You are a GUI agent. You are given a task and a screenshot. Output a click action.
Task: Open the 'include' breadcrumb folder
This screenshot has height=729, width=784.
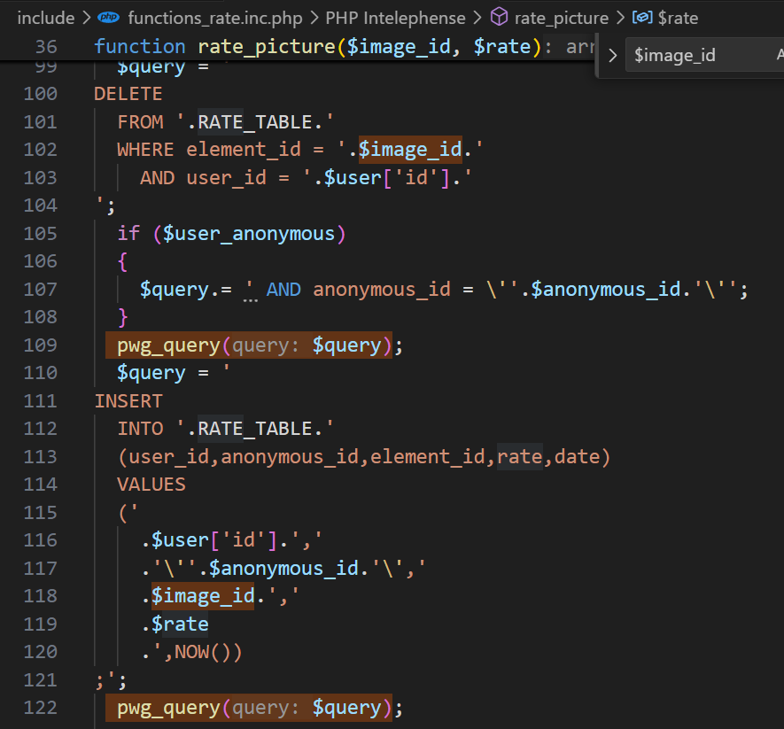click(45, 18)
